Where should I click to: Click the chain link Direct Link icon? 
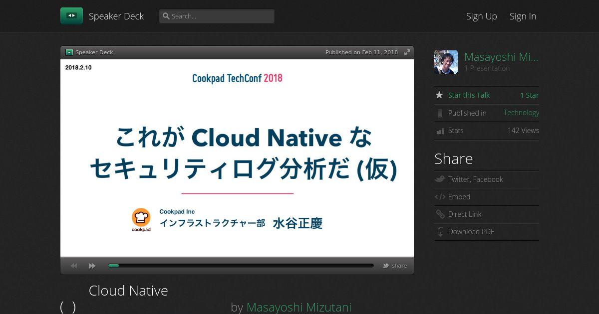click(440, 214)
